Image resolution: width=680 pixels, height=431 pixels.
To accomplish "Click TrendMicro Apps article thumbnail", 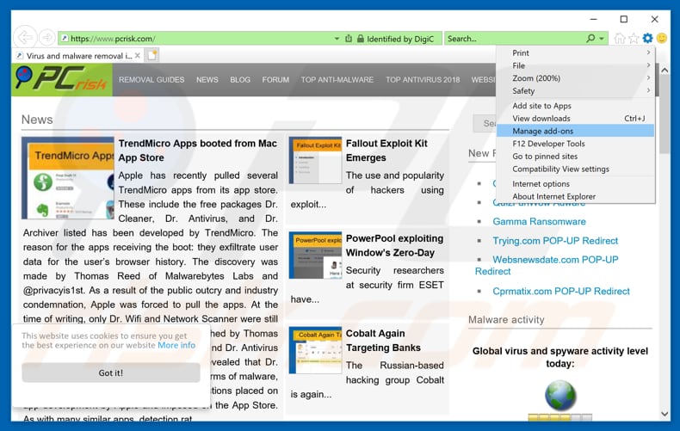I will [68, 178].
